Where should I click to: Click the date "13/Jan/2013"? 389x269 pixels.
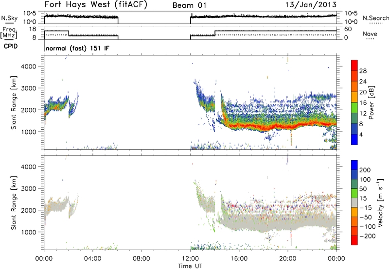[x=311, y=5]
